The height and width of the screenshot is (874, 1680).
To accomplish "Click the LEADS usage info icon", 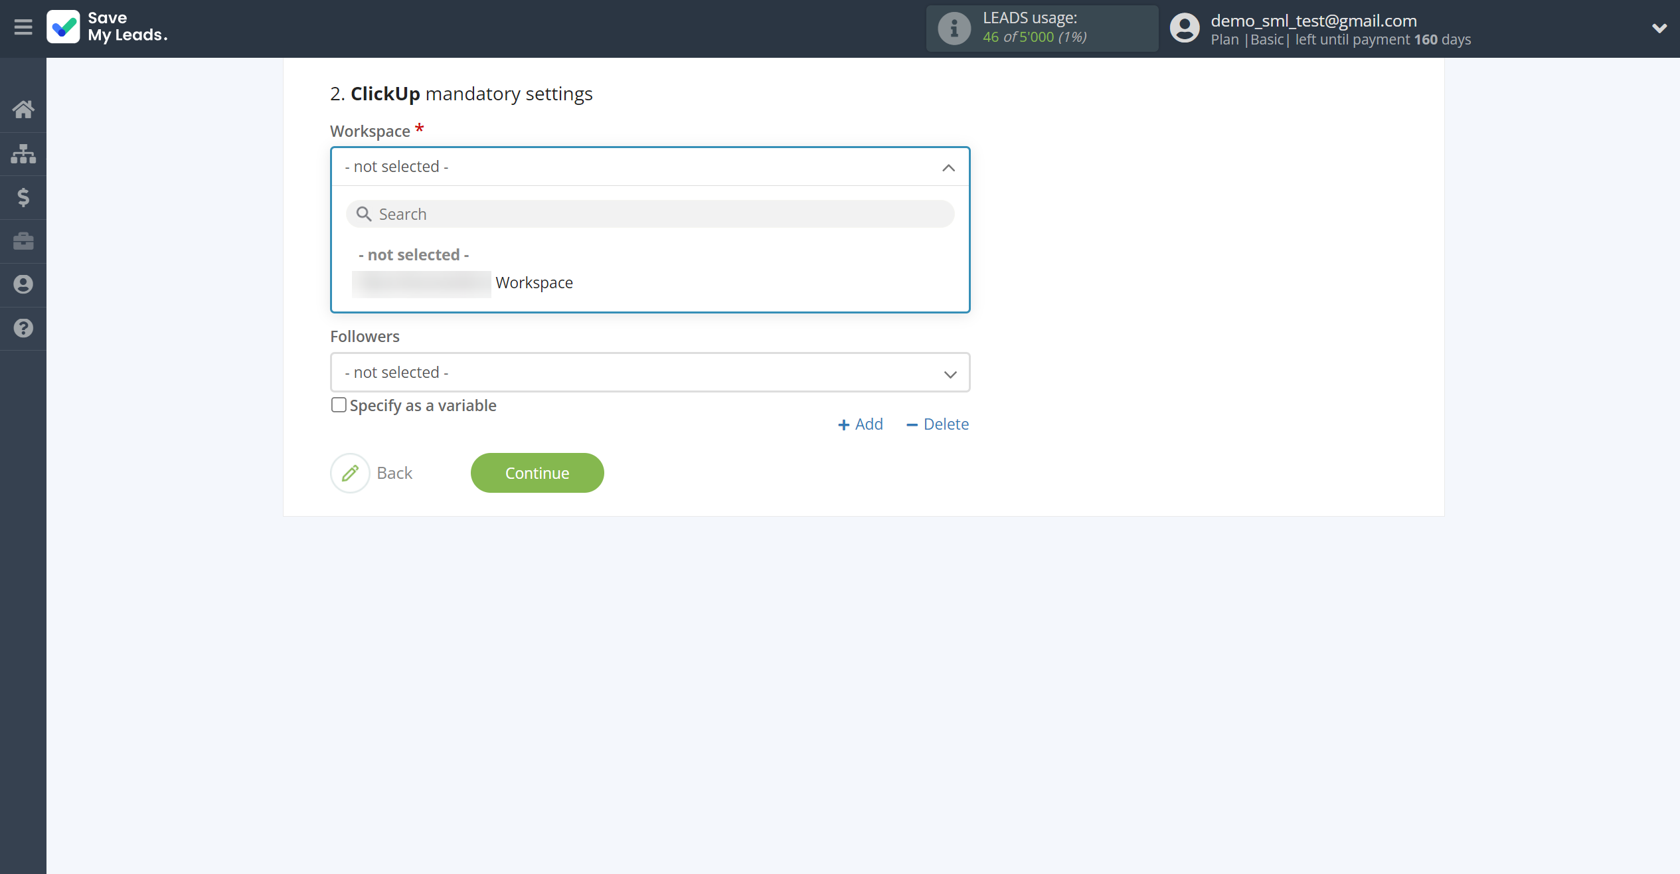I will (954, 28).
